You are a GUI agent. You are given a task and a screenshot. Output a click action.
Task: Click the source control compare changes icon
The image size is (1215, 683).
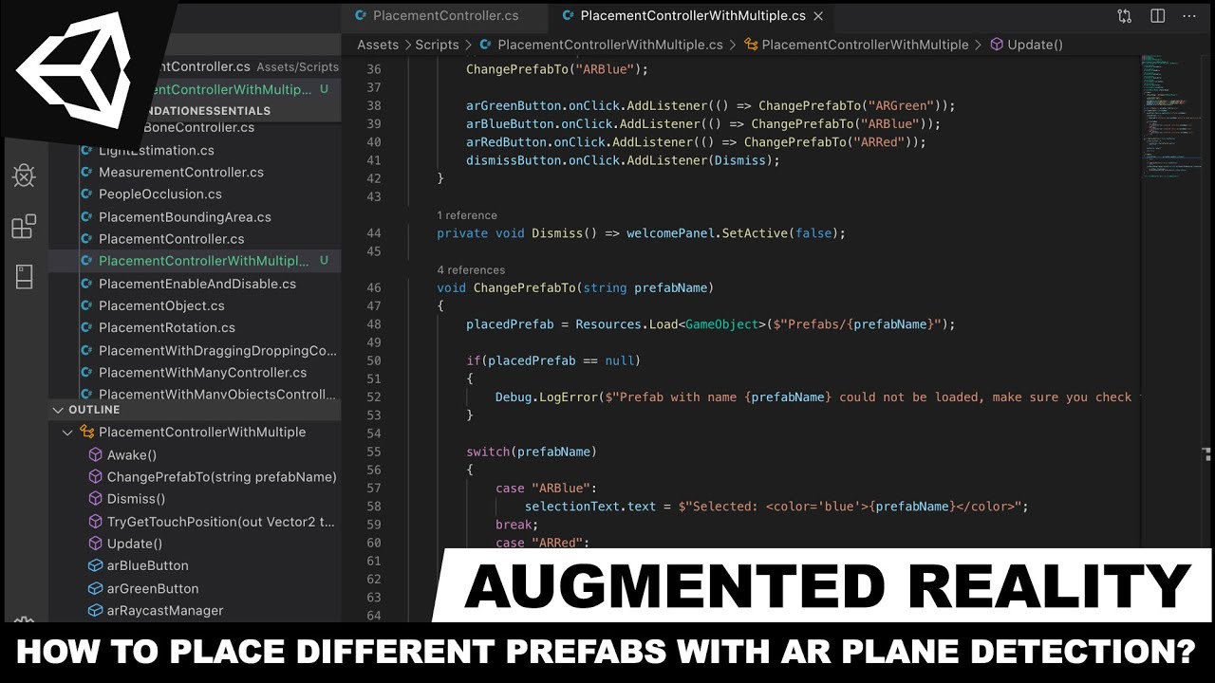[x=1125, y=16]
